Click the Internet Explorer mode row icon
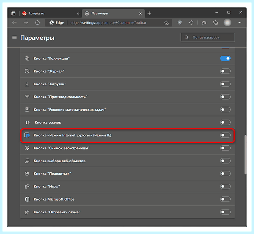 27,135
